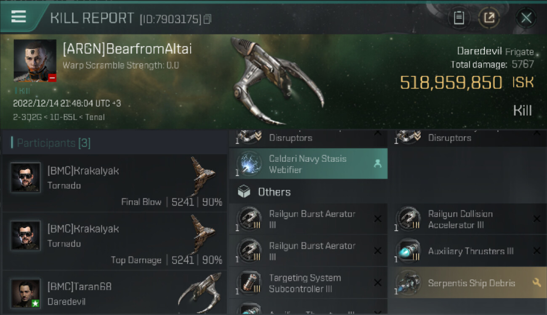This screenshot has width=547, height=315.
Task: Click BearfromAltai's character portrait
Action: click(x=35, y=60)
